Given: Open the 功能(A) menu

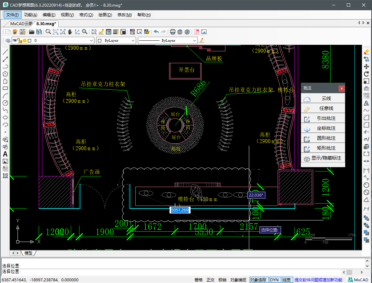Looking at the screenshot, I should pos(30,15).
